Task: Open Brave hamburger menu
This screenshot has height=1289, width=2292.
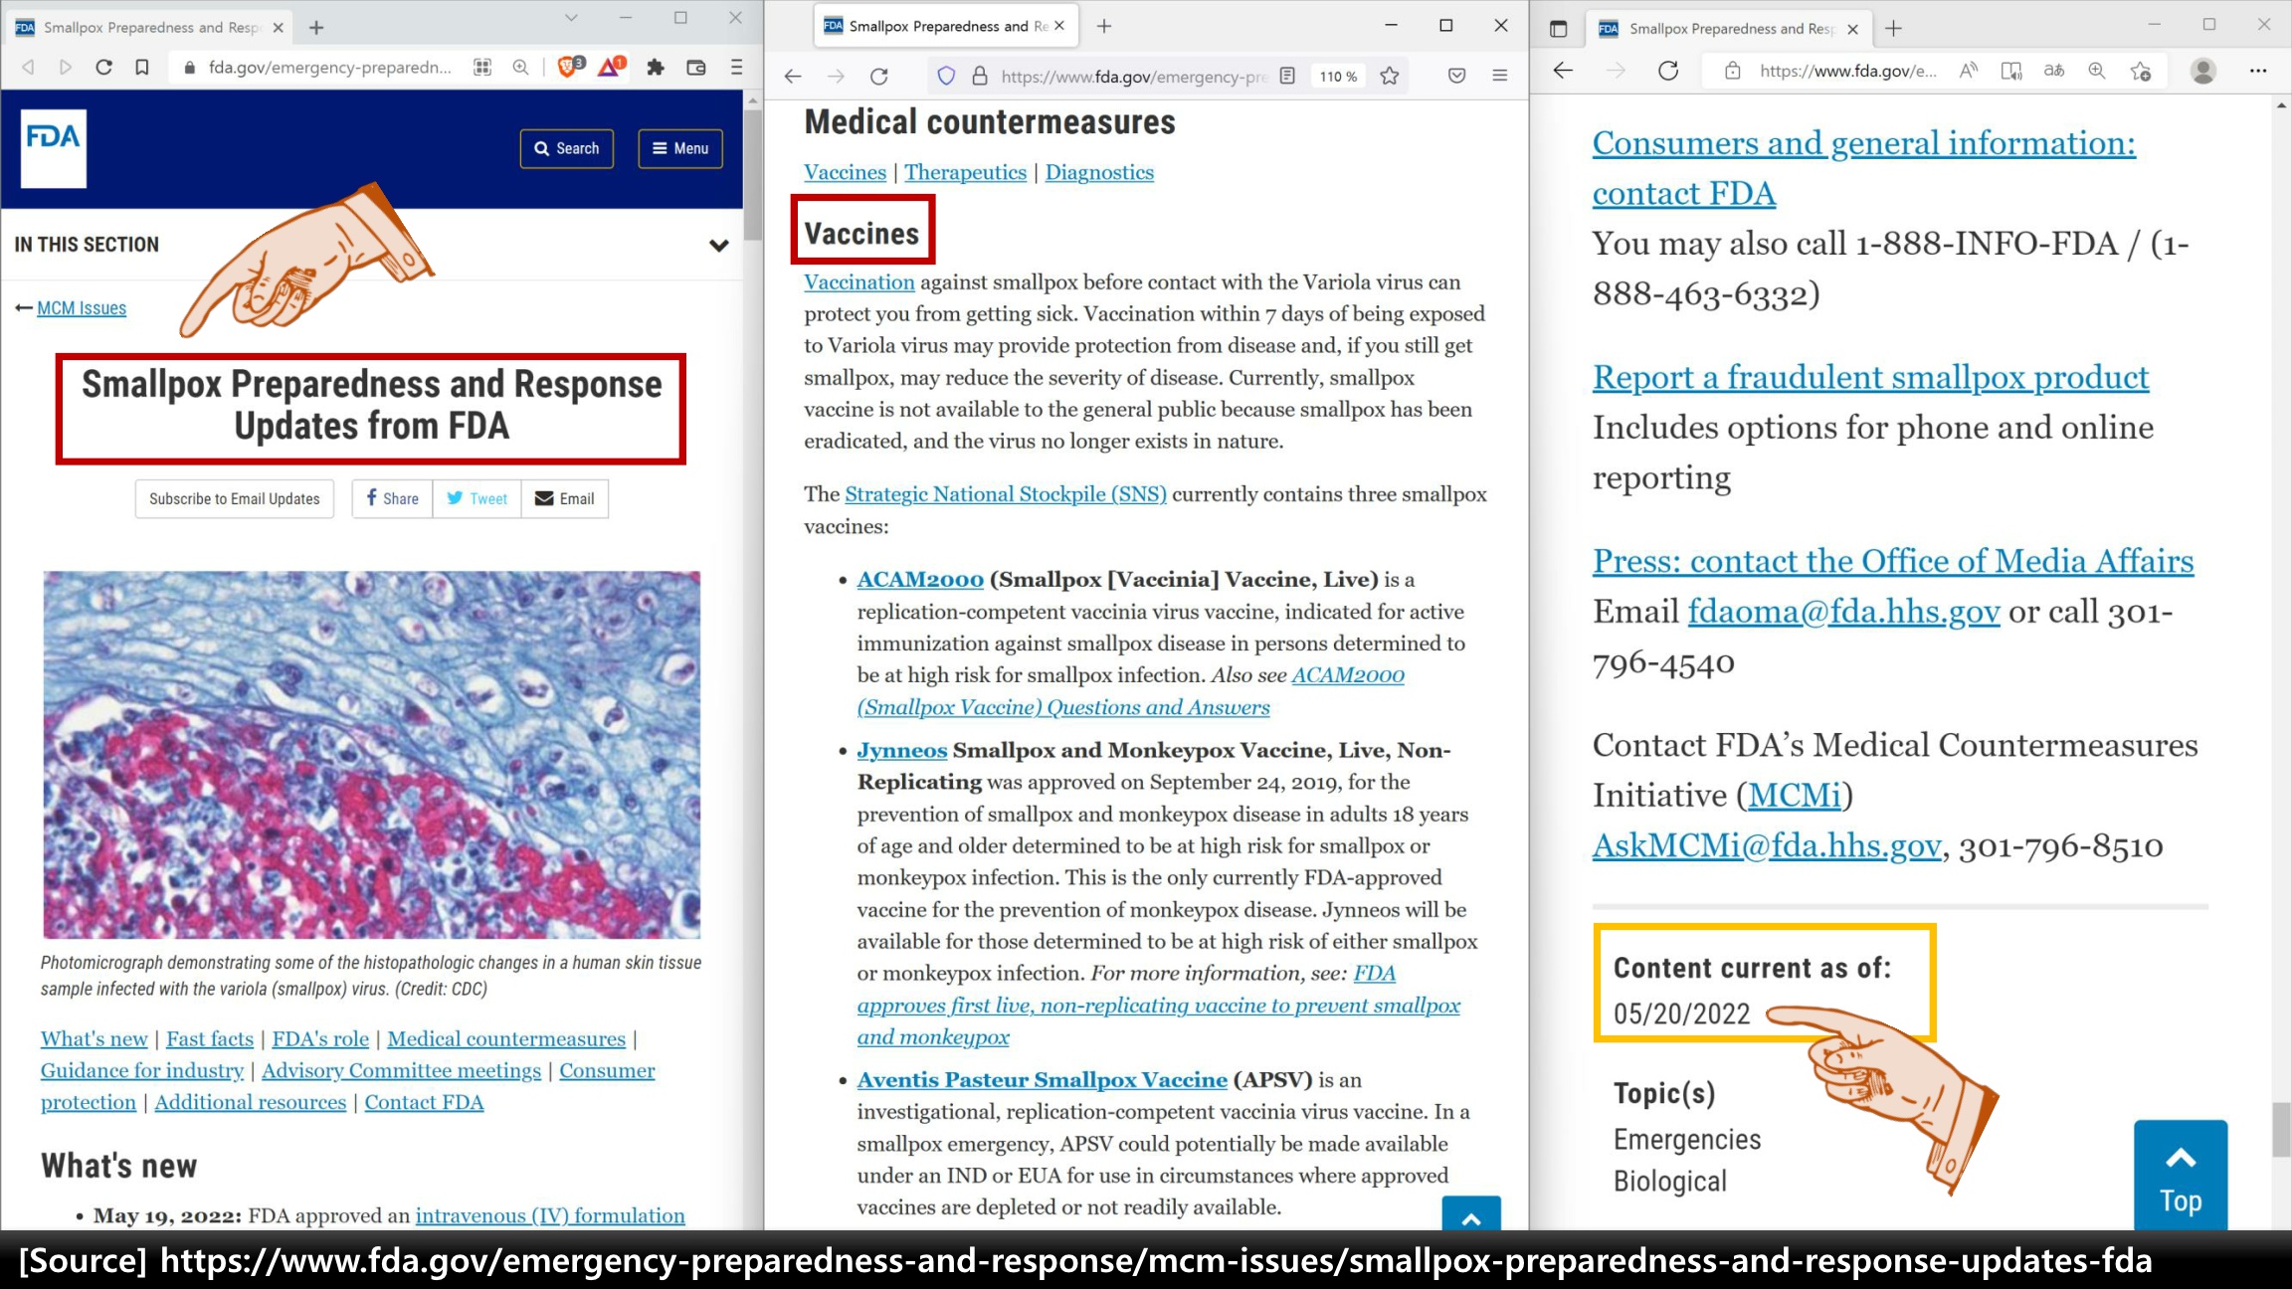Action: click(x=736, y=67)
